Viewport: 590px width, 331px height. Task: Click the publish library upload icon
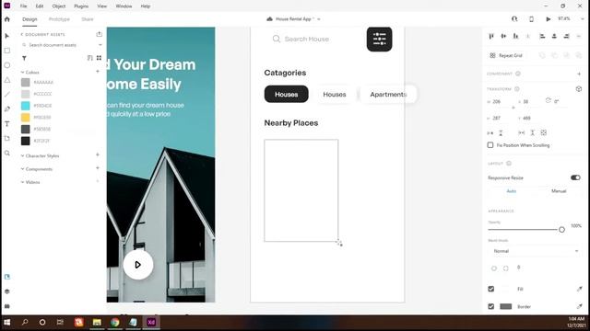(99, 34)
